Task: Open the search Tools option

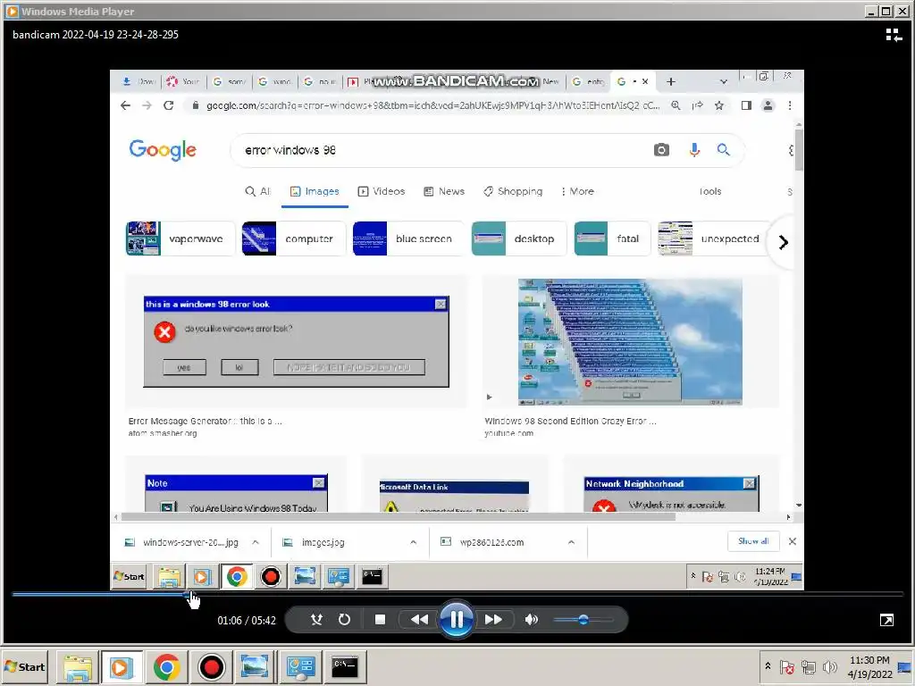Action: [710, 191]
